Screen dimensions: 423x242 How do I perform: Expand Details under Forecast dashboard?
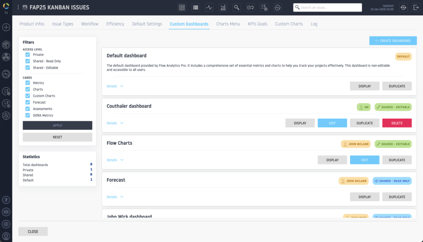[x=115, y=197]
